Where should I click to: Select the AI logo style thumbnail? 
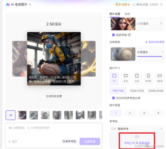(11, 115)
